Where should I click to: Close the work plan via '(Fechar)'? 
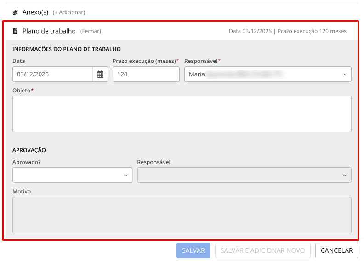[91, 31]
